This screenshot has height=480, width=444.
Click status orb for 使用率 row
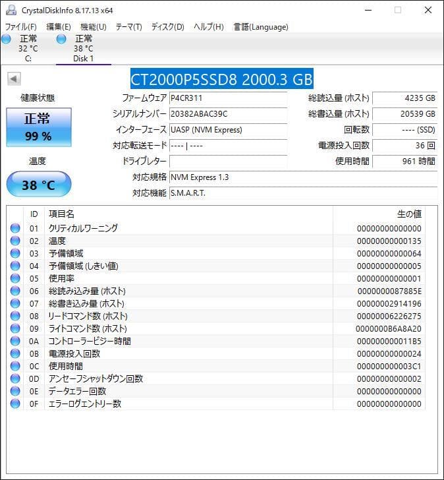tap(15, 278)
